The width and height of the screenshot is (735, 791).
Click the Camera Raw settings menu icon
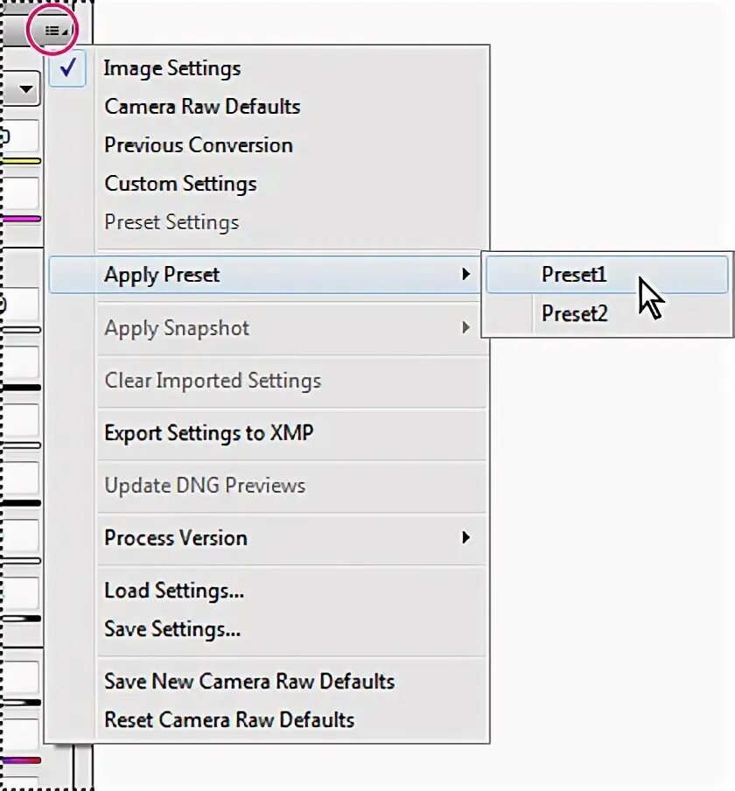tap(53, 31)
